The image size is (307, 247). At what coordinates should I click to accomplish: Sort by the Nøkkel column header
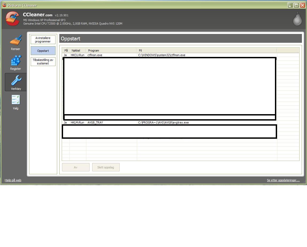click(x=78, y=50)
